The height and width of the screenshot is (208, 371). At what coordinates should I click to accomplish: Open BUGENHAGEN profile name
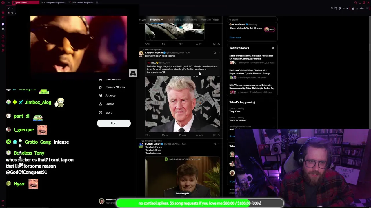pyautogui.click(x=152, y=144)
